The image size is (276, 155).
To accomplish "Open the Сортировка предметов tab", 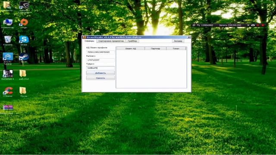I will 111,41.
